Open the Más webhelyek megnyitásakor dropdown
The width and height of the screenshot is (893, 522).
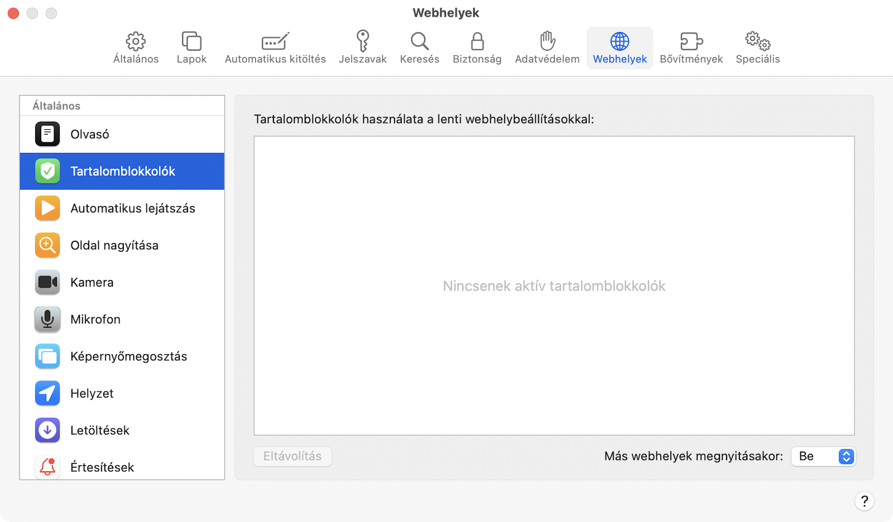click(x=823, y=456)
